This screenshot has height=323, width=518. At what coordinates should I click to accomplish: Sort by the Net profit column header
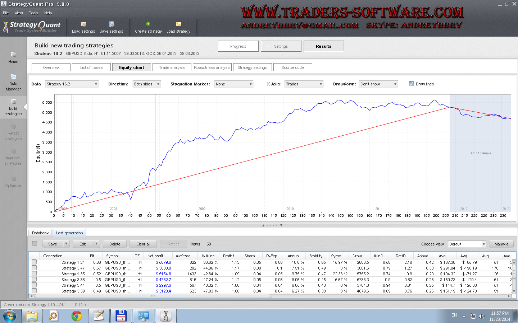pos(155,256)
